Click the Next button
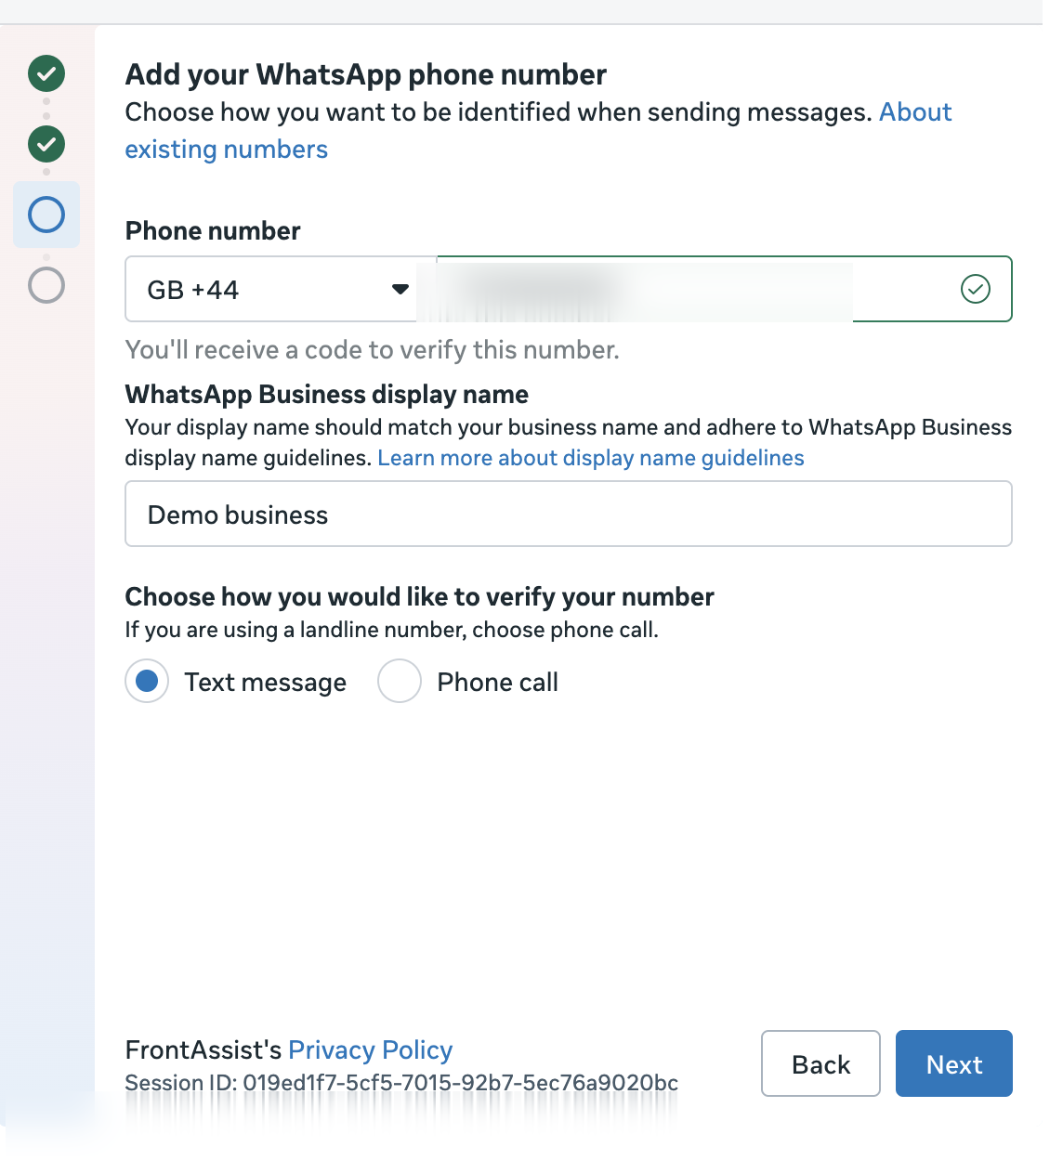 [954, 1063]
